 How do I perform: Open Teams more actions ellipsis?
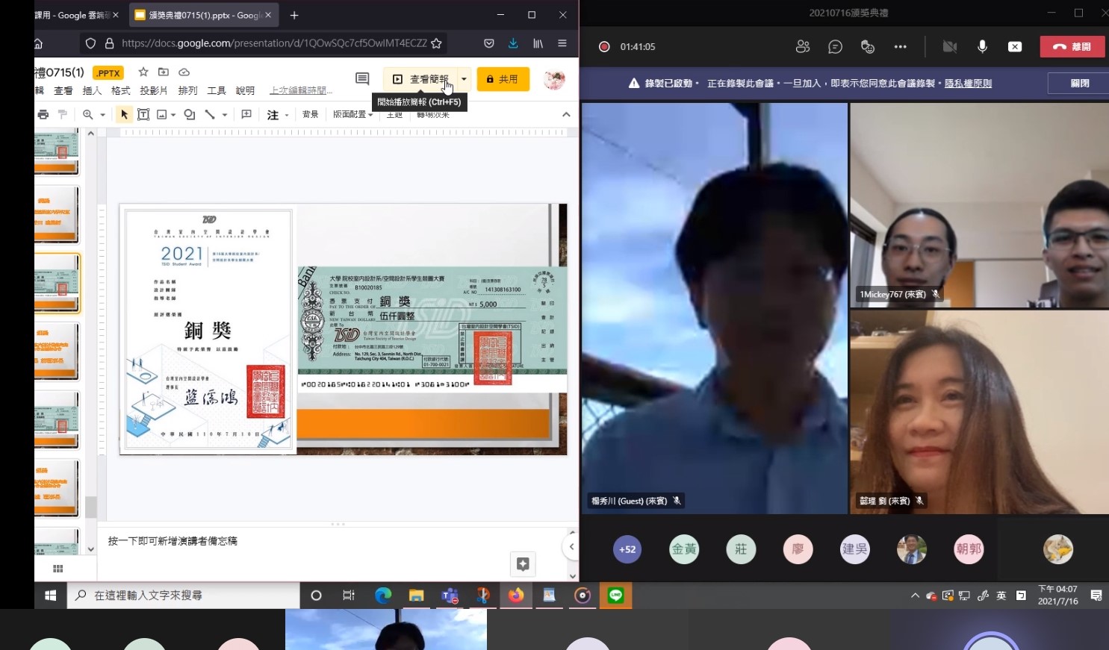pos(901,46)
